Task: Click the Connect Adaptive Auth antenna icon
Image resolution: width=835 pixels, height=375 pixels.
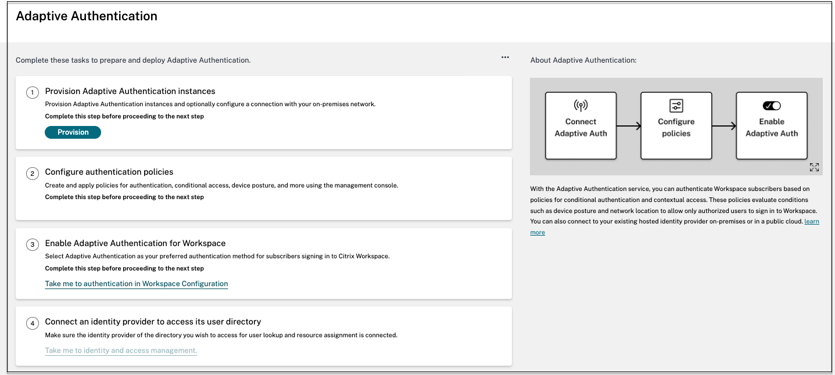Action: (x=580, y=106)
